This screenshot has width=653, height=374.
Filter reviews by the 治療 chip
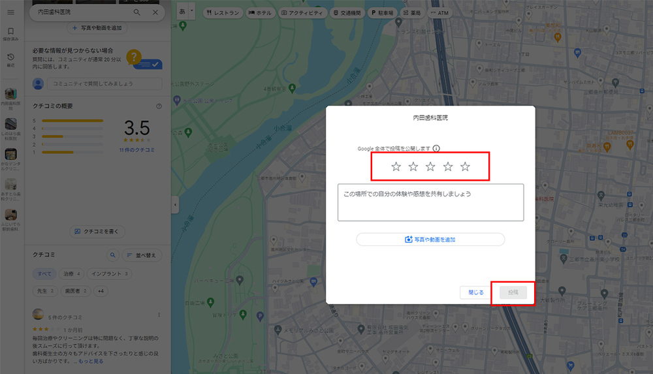click(x=71, y=273)
